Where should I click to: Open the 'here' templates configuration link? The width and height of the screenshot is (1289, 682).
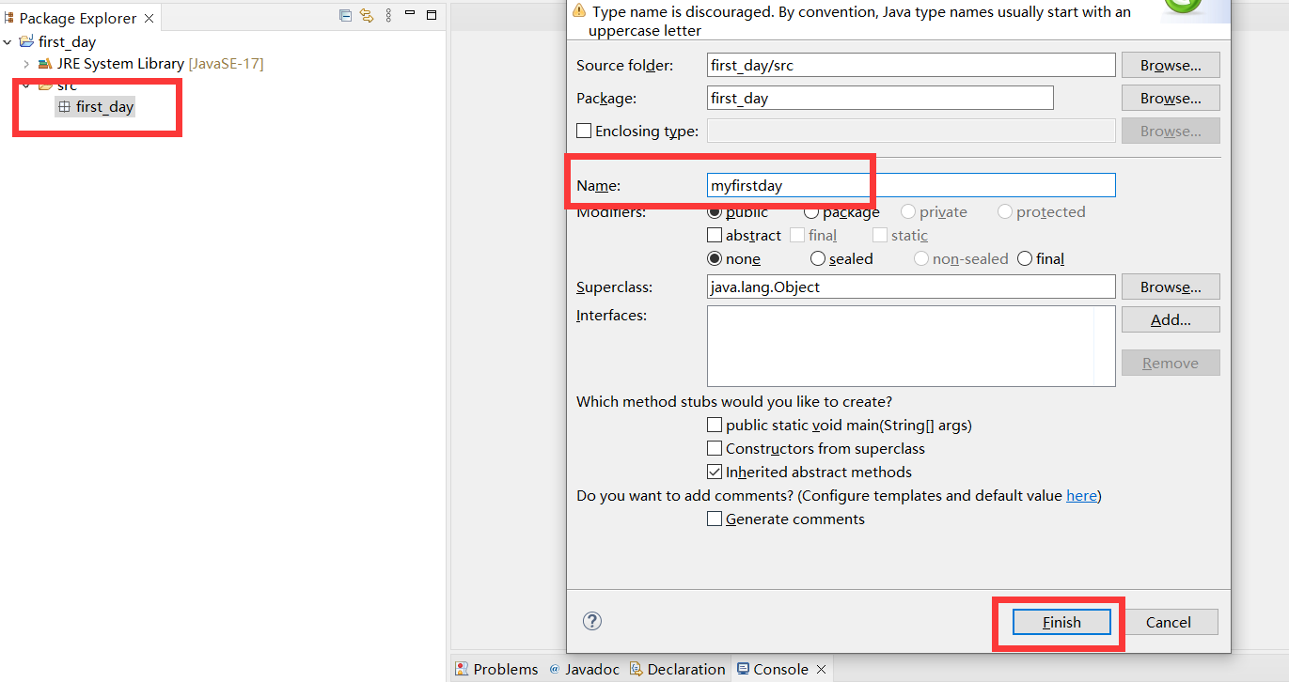(x=1081, y=495)
